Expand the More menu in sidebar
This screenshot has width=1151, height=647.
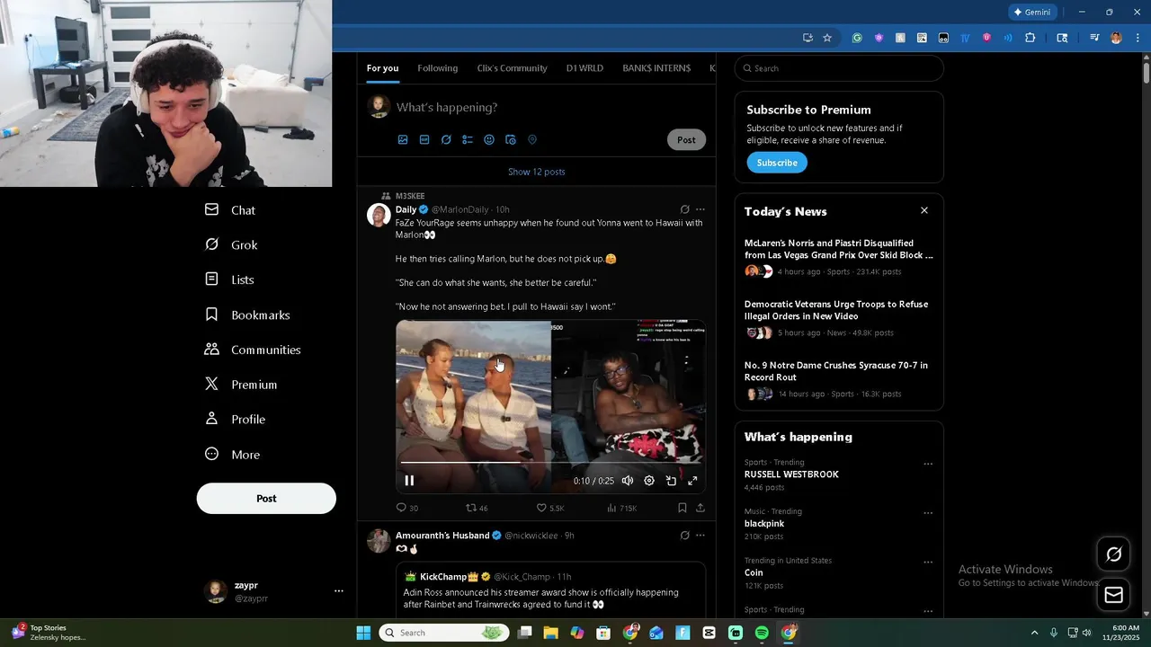point(232,455)
